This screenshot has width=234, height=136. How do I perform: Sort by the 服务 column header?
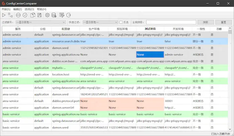coord(18,29)
